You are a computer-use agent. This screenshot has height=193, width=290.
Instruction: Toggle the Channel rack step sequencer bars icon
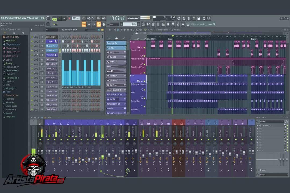pyautogui.click(x=102, y=30)
